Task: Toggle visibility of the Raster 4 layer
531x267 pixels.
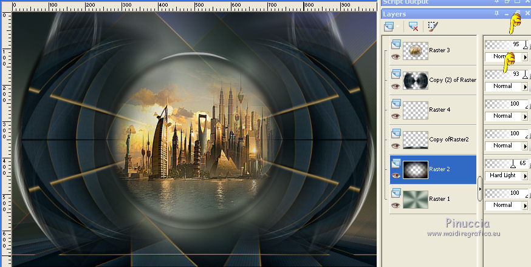Action: pyautogui.click(x=396, y=116)
